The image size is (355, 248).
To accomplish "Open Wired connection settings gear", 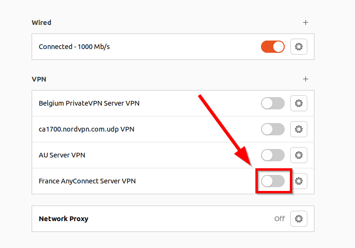I will coord(298,47).
